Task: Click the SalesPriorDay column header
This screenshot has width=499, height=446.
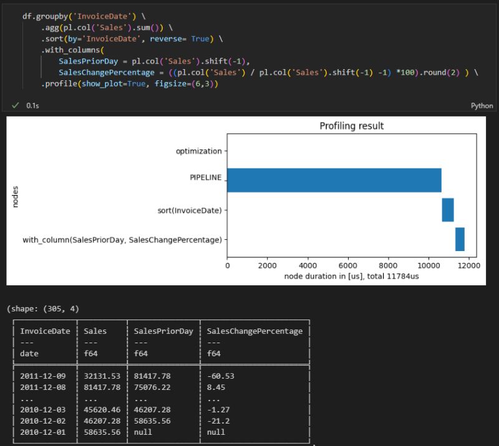Action: click(x=163, y=331)
